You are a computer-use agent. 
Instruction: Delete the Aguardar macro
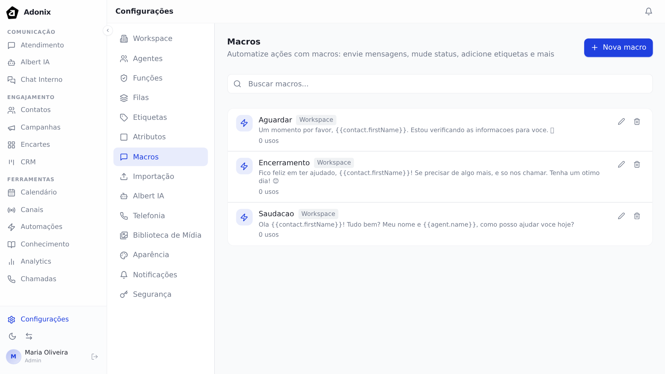tap(637, 121)
